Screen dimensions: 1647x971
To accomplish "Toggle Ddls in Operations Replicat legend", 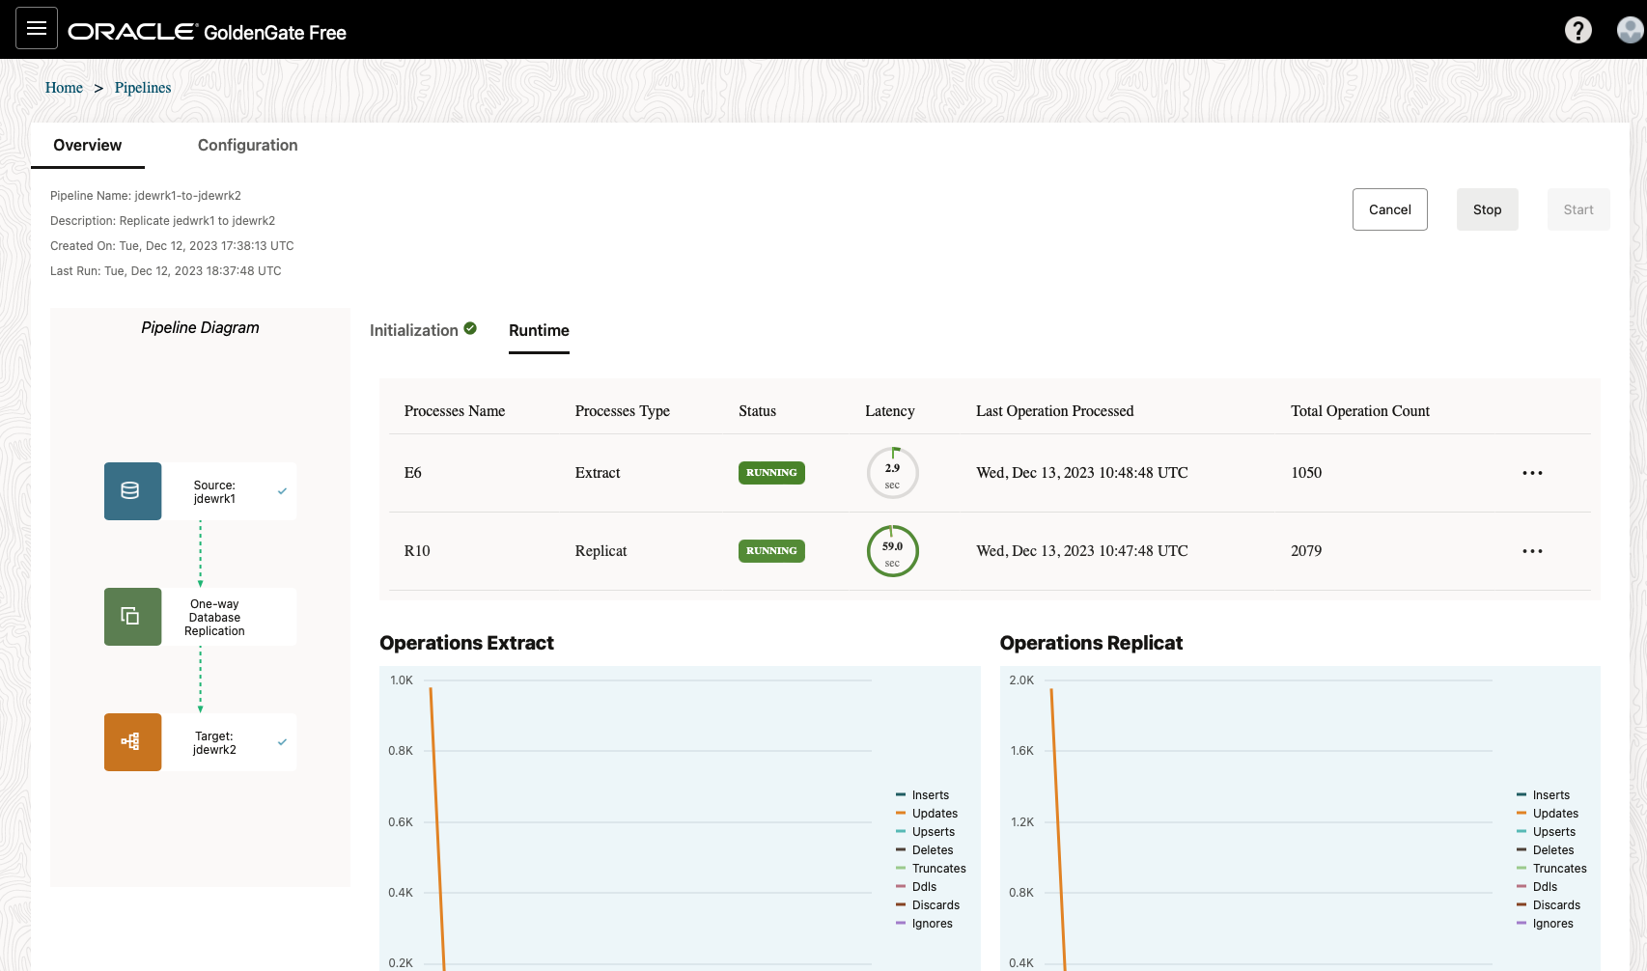I will pos(1537,887).
